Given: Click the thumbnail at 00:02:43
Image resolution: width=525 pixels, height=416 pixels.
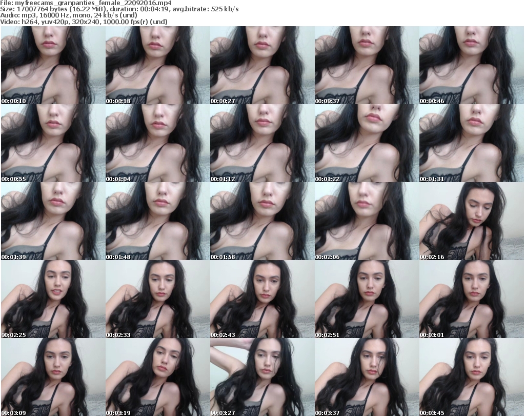Looking at the screenshot, I should coord(262,299).
